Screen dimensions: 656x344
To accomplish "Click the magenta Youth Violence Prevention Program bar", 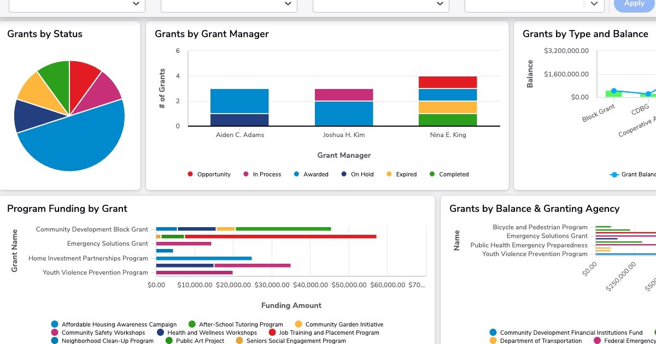I will (195, 272).
